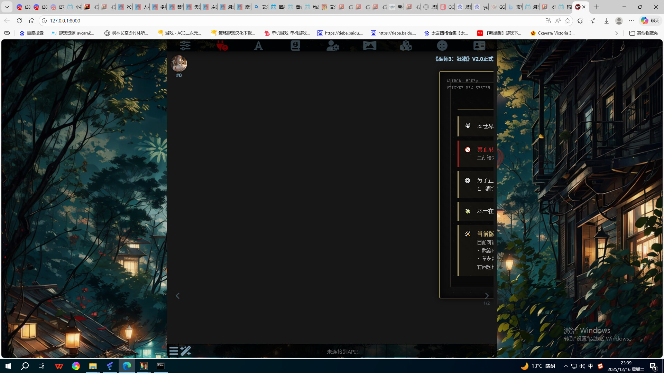664x373 pixels.
Task: Open the advanced formatting letter A panel
Action: 258,46
